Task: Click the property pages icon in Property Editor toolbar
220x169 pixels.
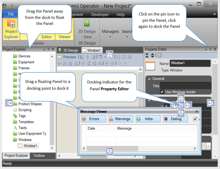Action: pyautogui.click(x=159, y=55)
